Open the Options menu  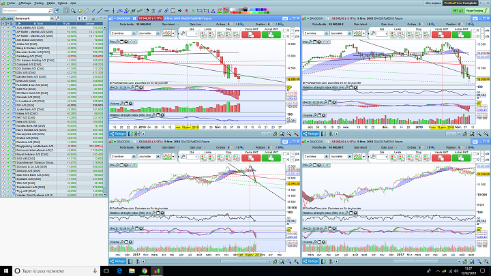[62, 3]
